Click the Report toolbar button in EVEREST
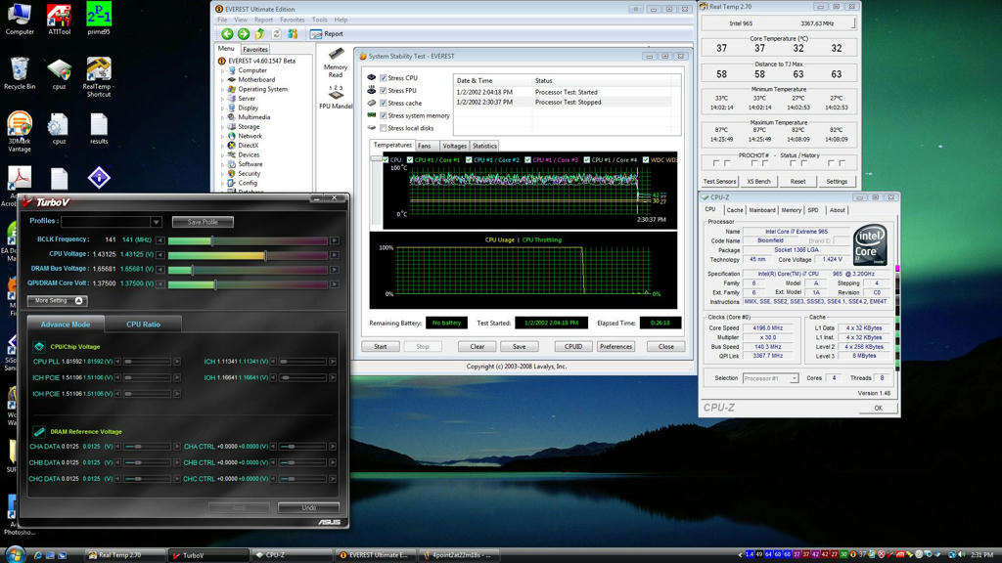The image size is (1002, 563). 327,34
